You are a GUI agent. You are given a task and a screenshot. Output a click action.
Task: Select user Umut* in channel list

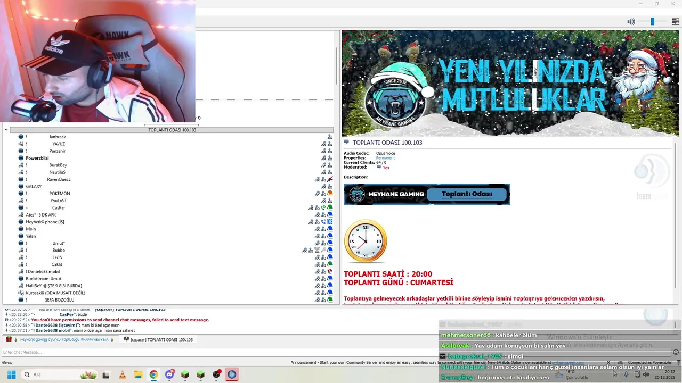click(x=59, y=243)
